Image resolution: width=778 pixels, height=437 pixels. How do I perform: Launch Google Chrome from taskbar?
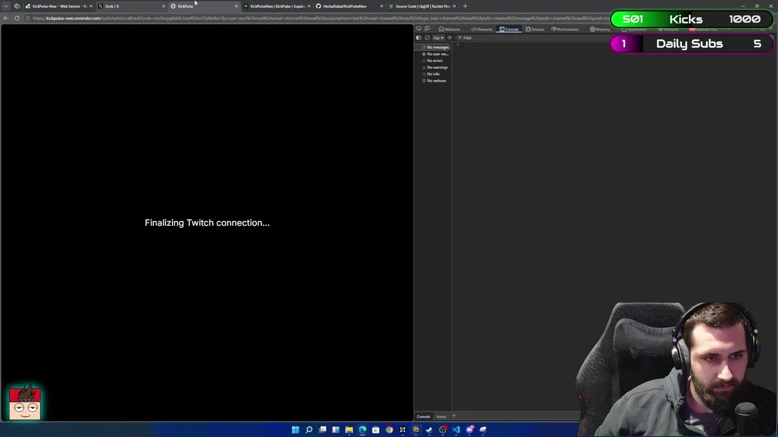pyautogui.click(x=389, y=430)
